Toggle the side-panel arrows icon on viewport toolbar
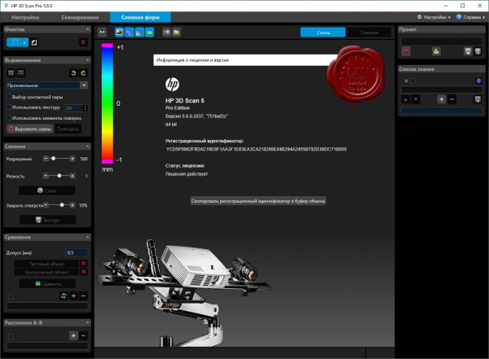The width and height of the screenshot is (489, 359). click(x=103, y=32)
